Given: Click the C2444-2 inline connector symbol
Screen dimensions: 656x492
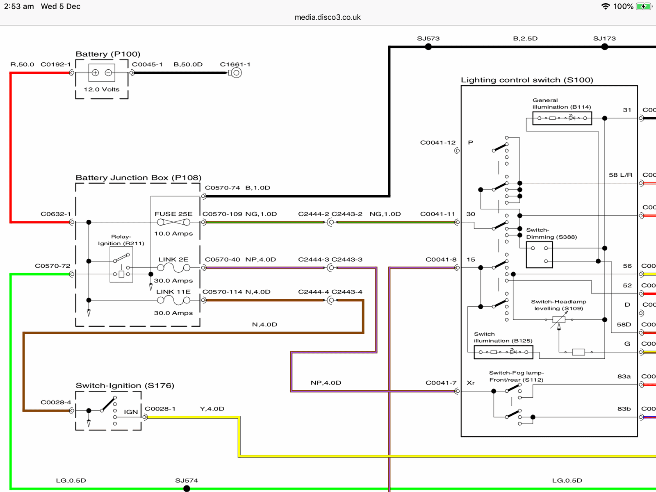Looking at the screenshot, I should click(x=330, y=222).
